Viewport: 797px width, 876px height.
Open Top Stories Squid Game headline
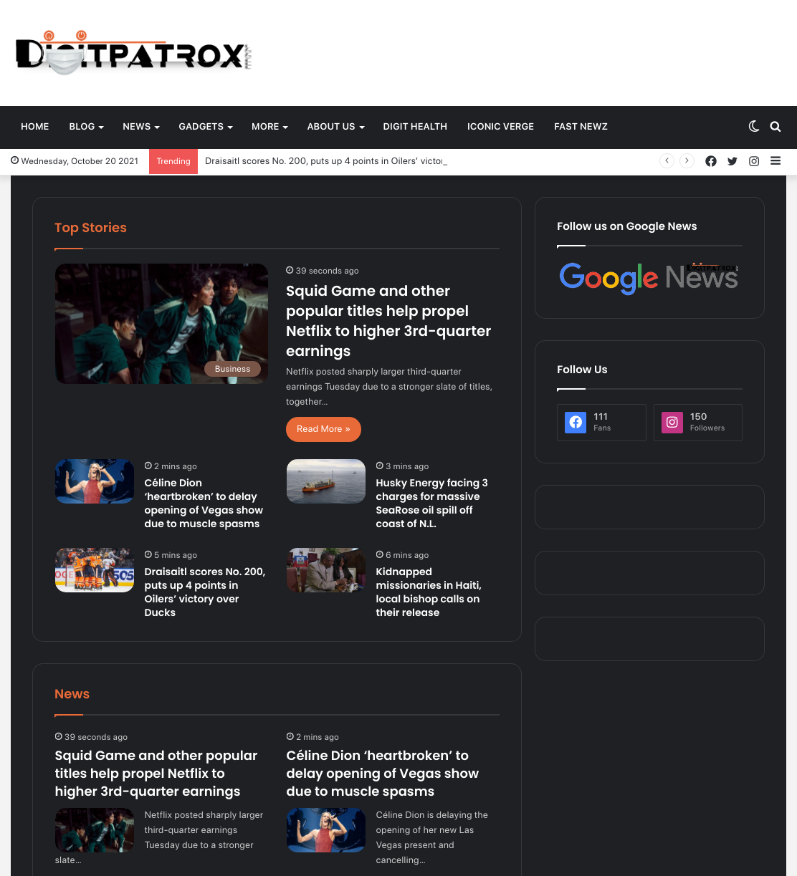(x=388, y=321)
